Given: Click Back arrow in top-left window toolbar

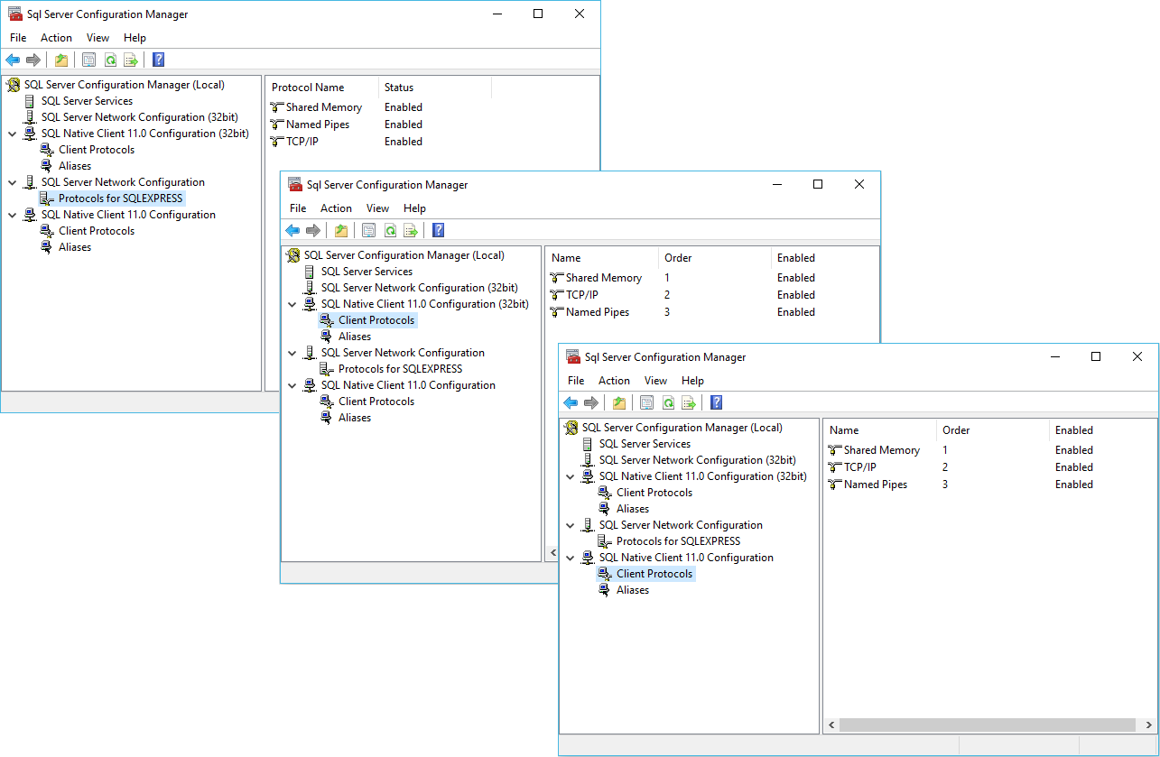Looking at the screenshot, I should (13, 60).
